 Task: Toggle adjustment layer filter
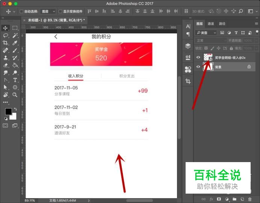tap(229, 33)
